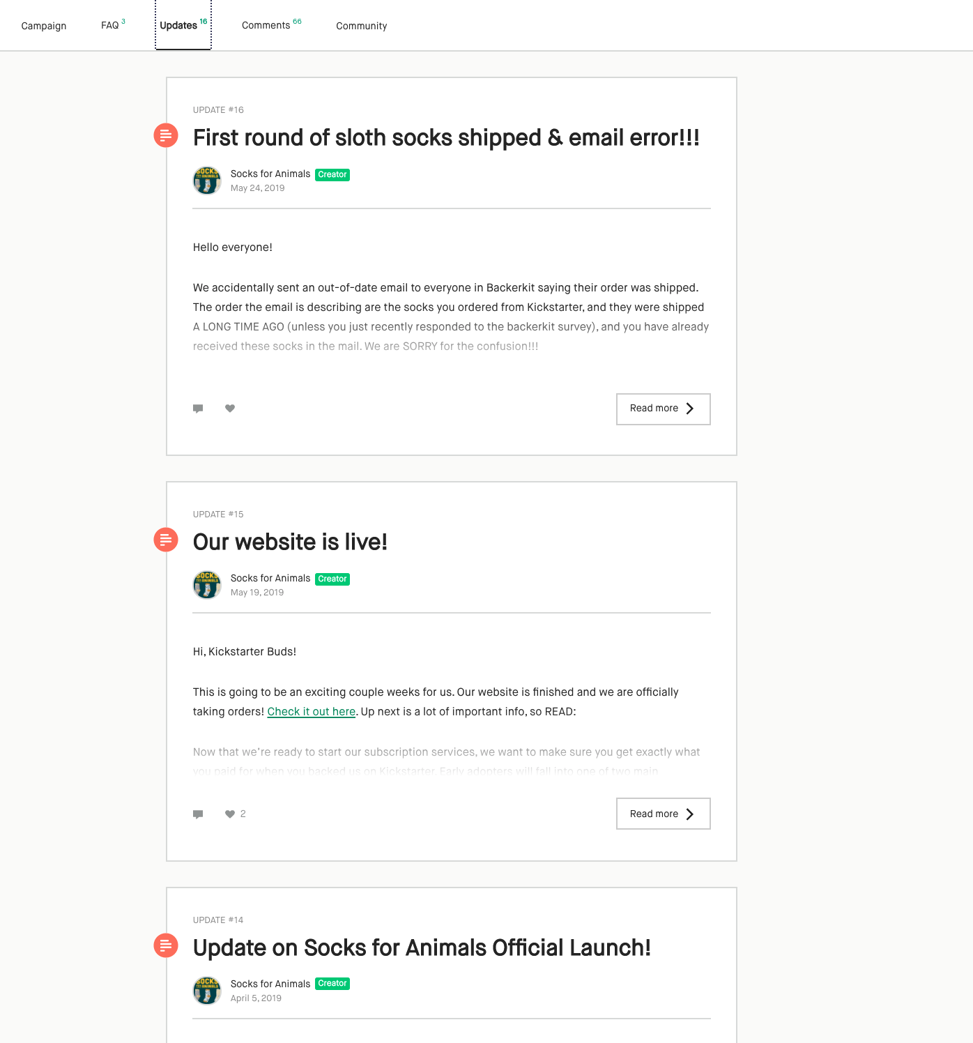Open Socks for Animals avatar on Update #14
Image resolution: width=973 pixels, height=1043 pixels.
pos(207,991)
